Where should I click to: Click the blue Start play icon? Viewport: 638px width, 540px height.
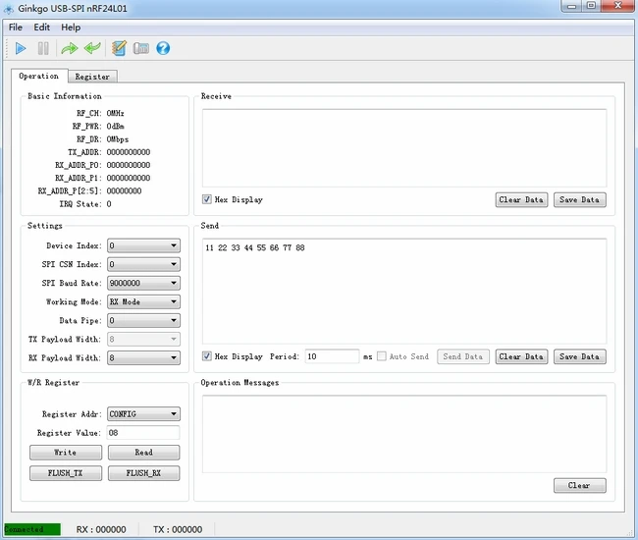[x=21, y=48]
